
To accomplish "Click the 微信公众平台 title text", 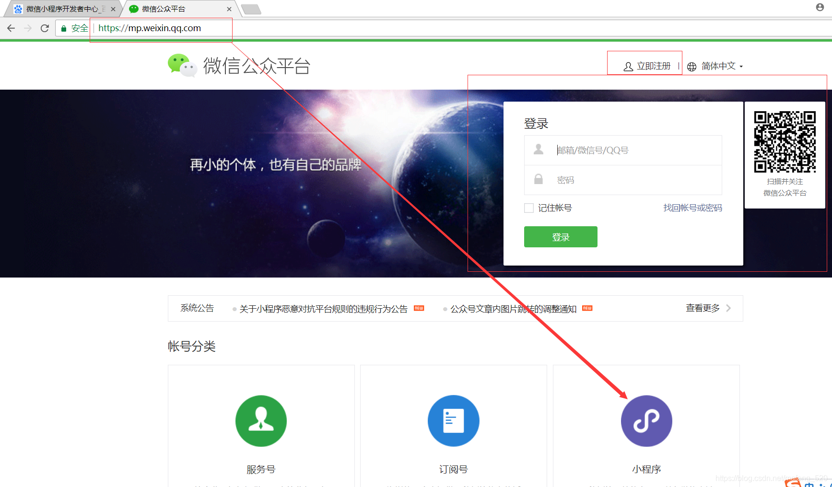I will pos(257,66).
